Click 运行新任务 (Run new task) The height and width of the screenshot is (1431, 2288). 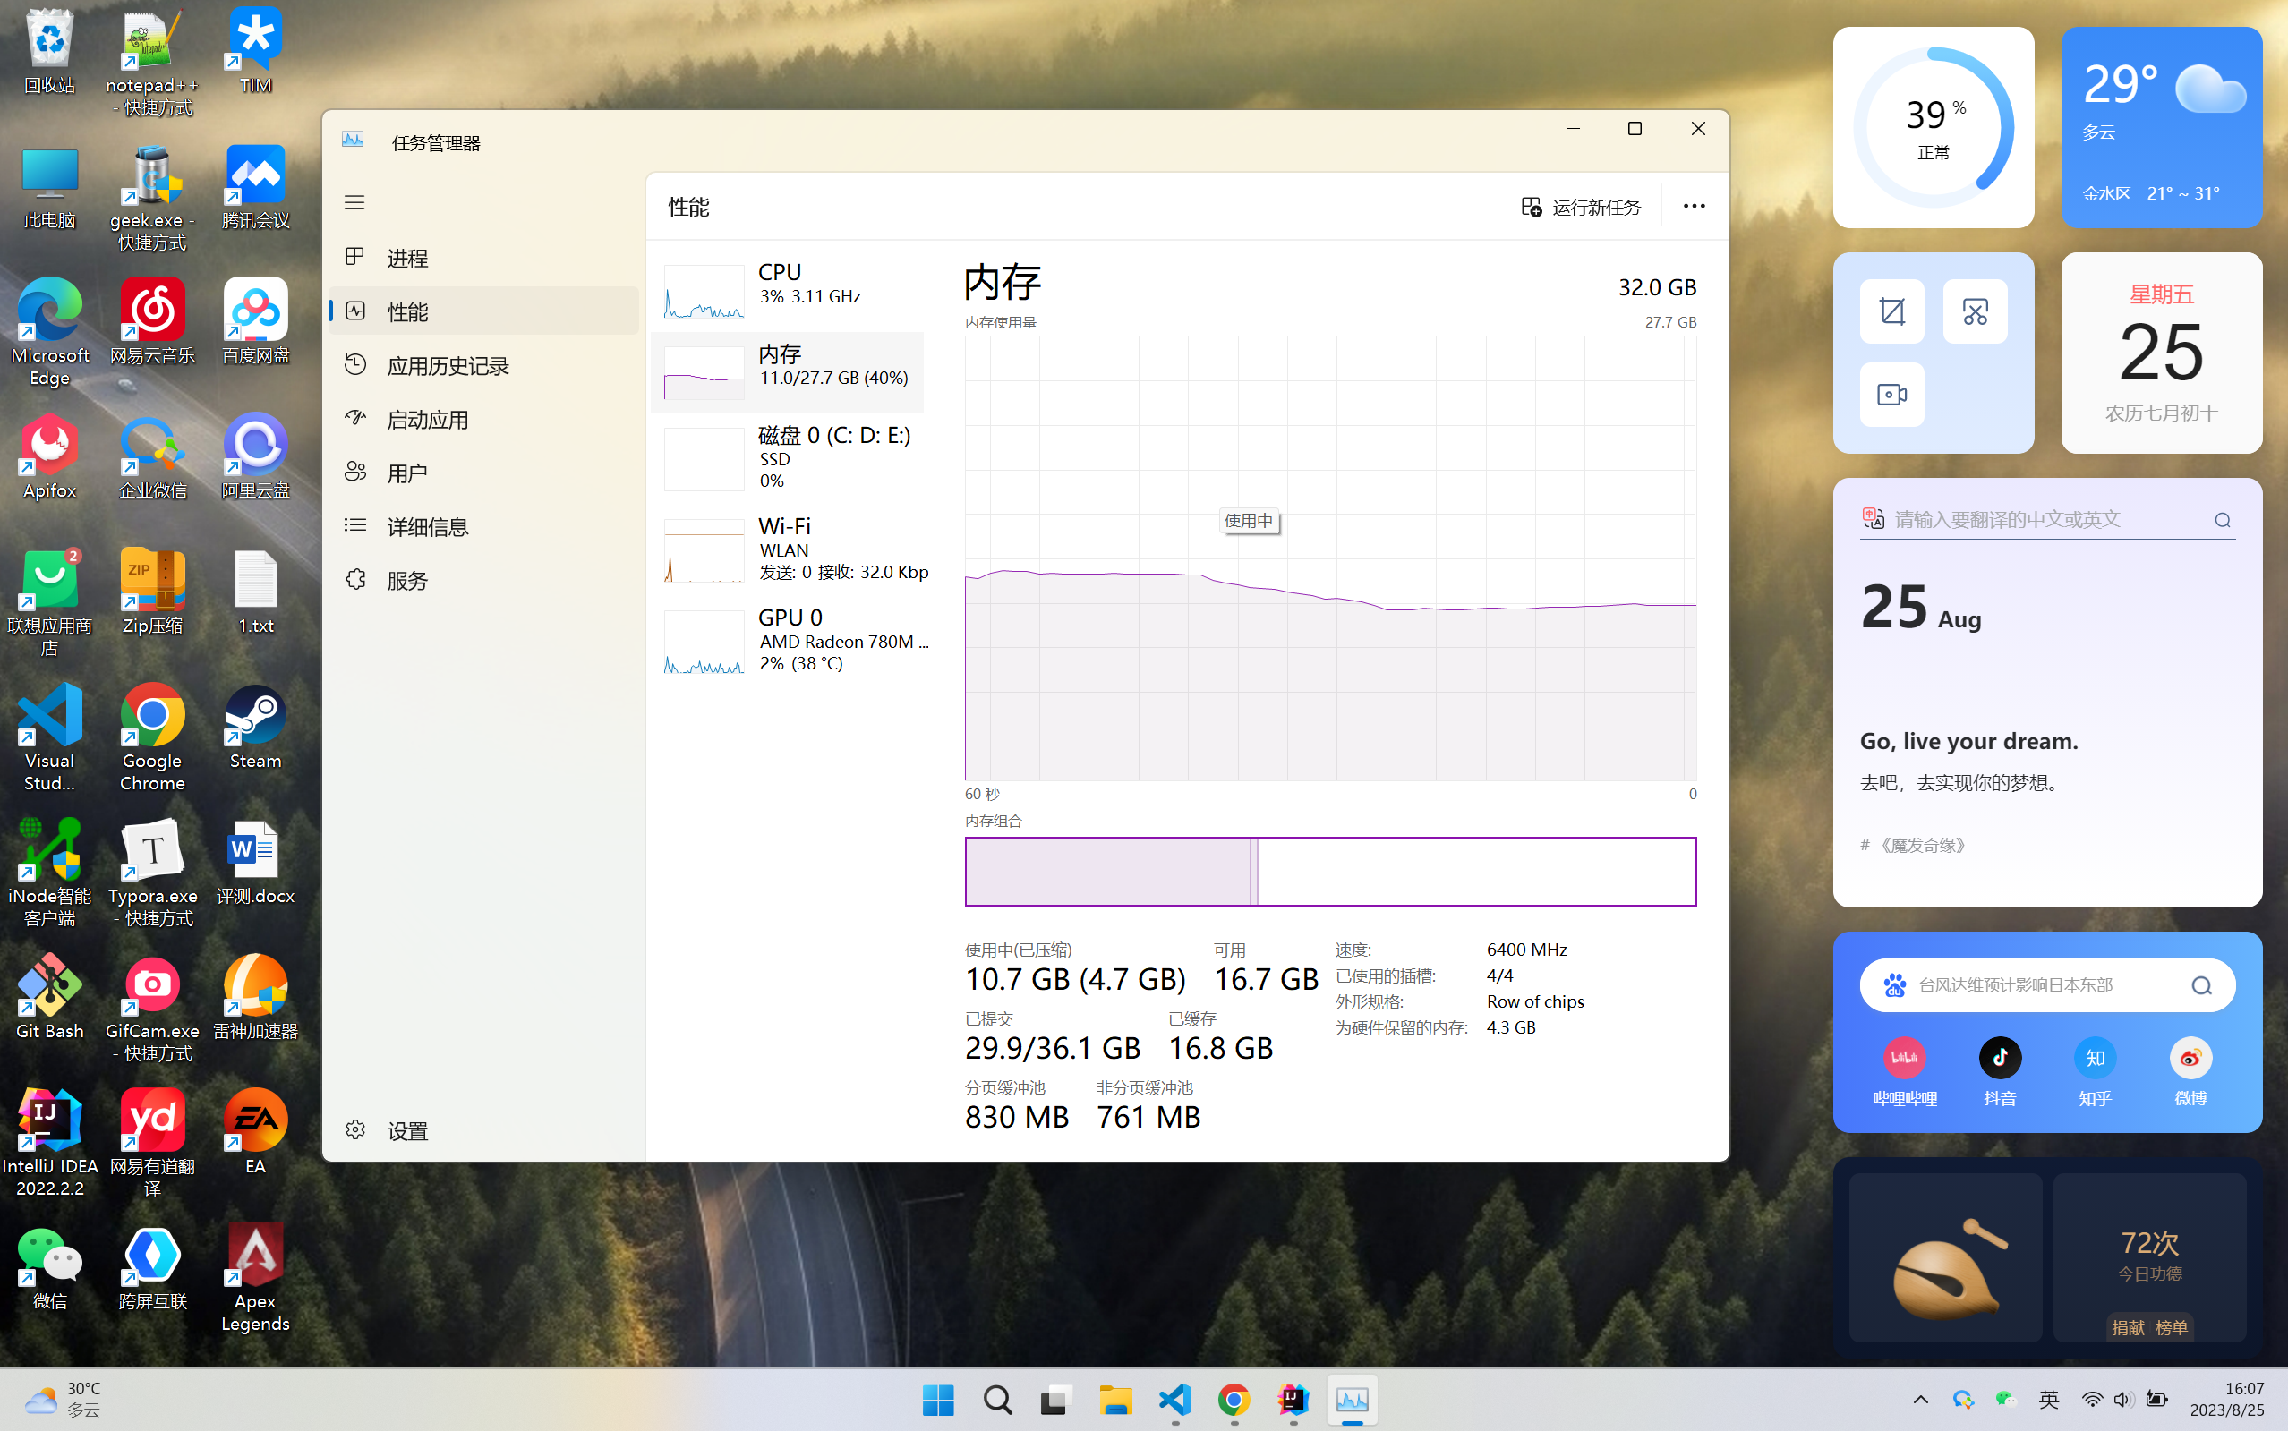click(1580, 208)
